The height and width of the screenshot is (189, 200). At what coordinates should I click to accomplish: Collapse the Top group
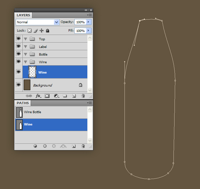[x=26, y=39]
